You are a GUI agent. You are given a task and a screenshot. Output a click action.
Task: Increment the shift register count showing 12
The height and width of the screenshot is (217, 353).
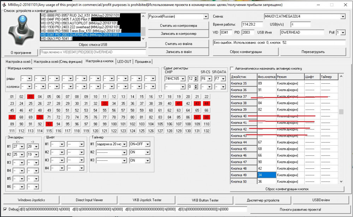[x=195, y=77]
